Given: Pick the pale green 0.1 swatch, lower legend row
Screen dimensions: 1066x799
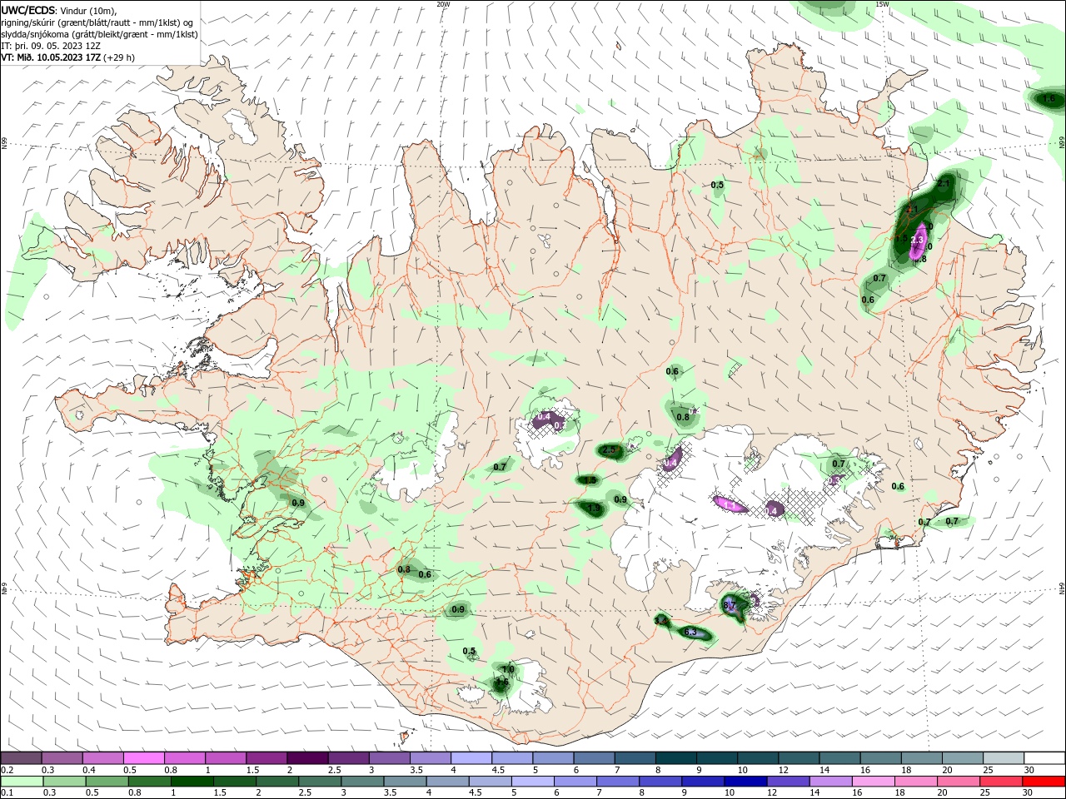Looking at the screenshot, I should coord(22,782).
